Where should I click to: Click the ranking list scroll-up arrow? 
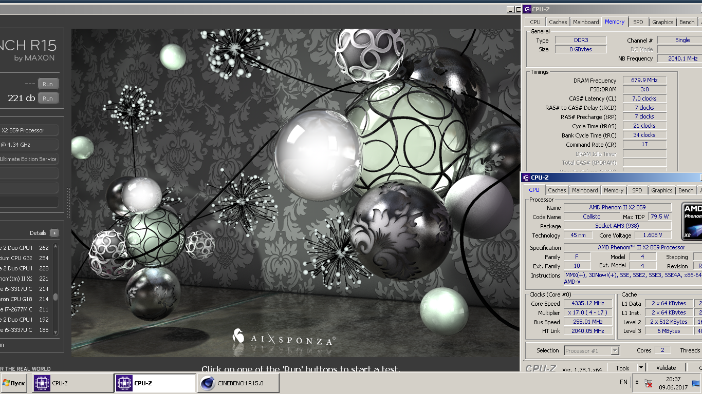56,247
